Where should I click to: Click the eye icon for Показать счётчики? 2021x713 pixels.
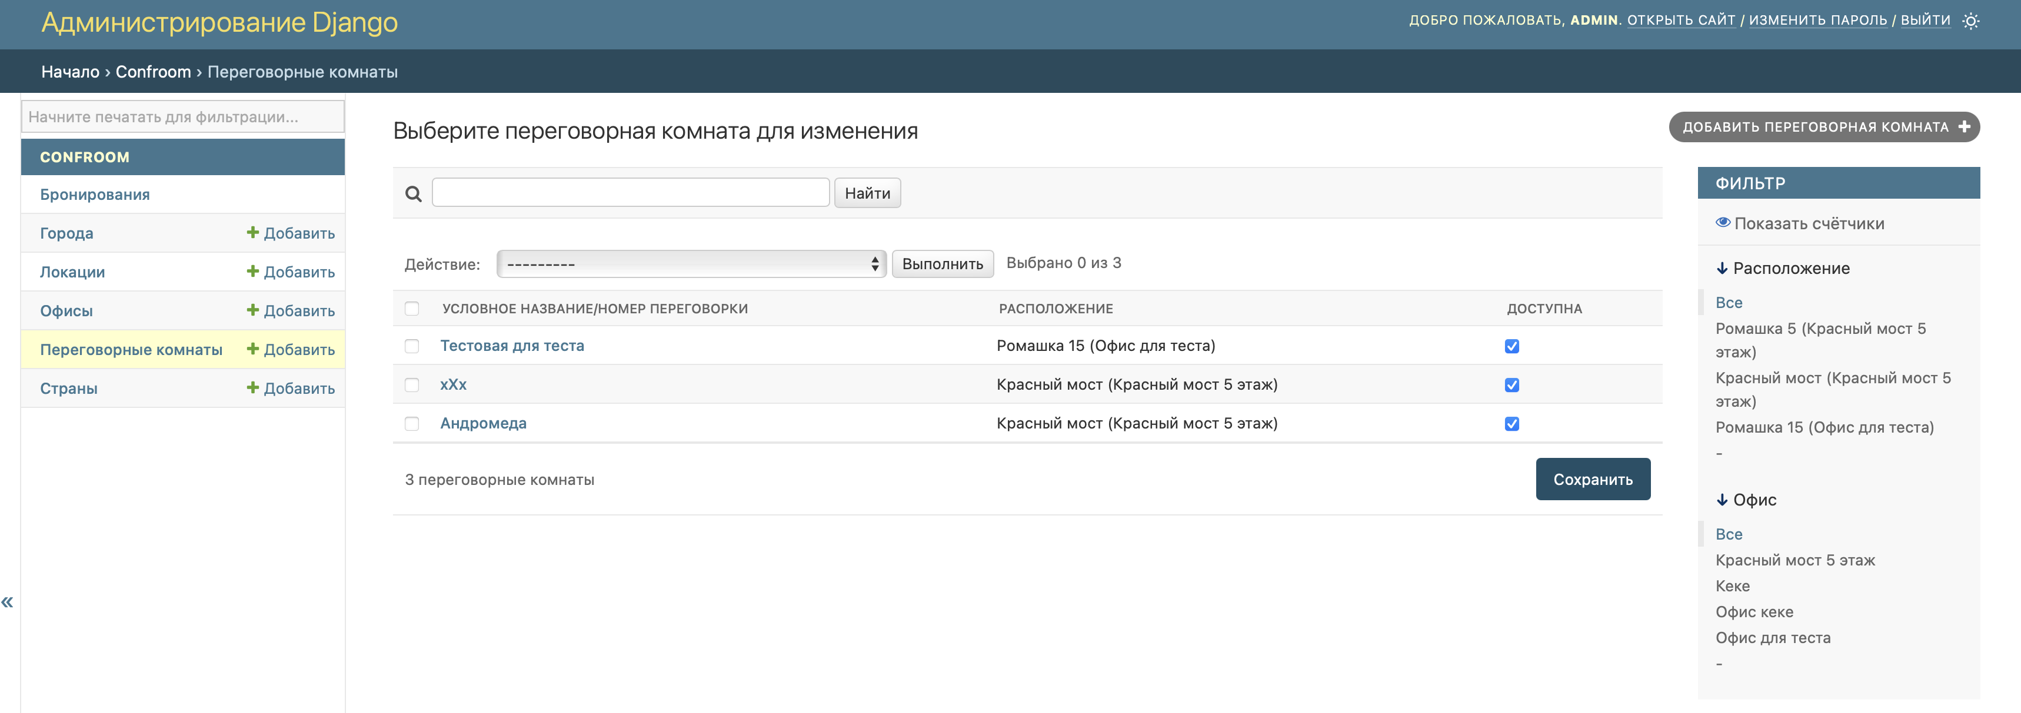pyautogui.click(x=1723, y=223)
